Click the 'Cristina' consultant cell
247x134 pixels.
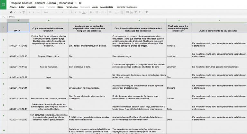click(179, 94)
